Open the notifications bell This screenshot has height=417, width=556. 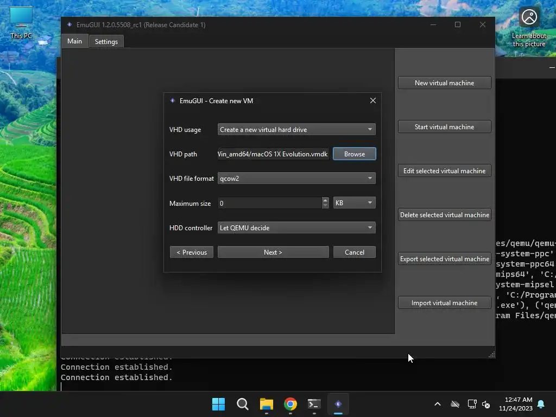click(541, 404)
